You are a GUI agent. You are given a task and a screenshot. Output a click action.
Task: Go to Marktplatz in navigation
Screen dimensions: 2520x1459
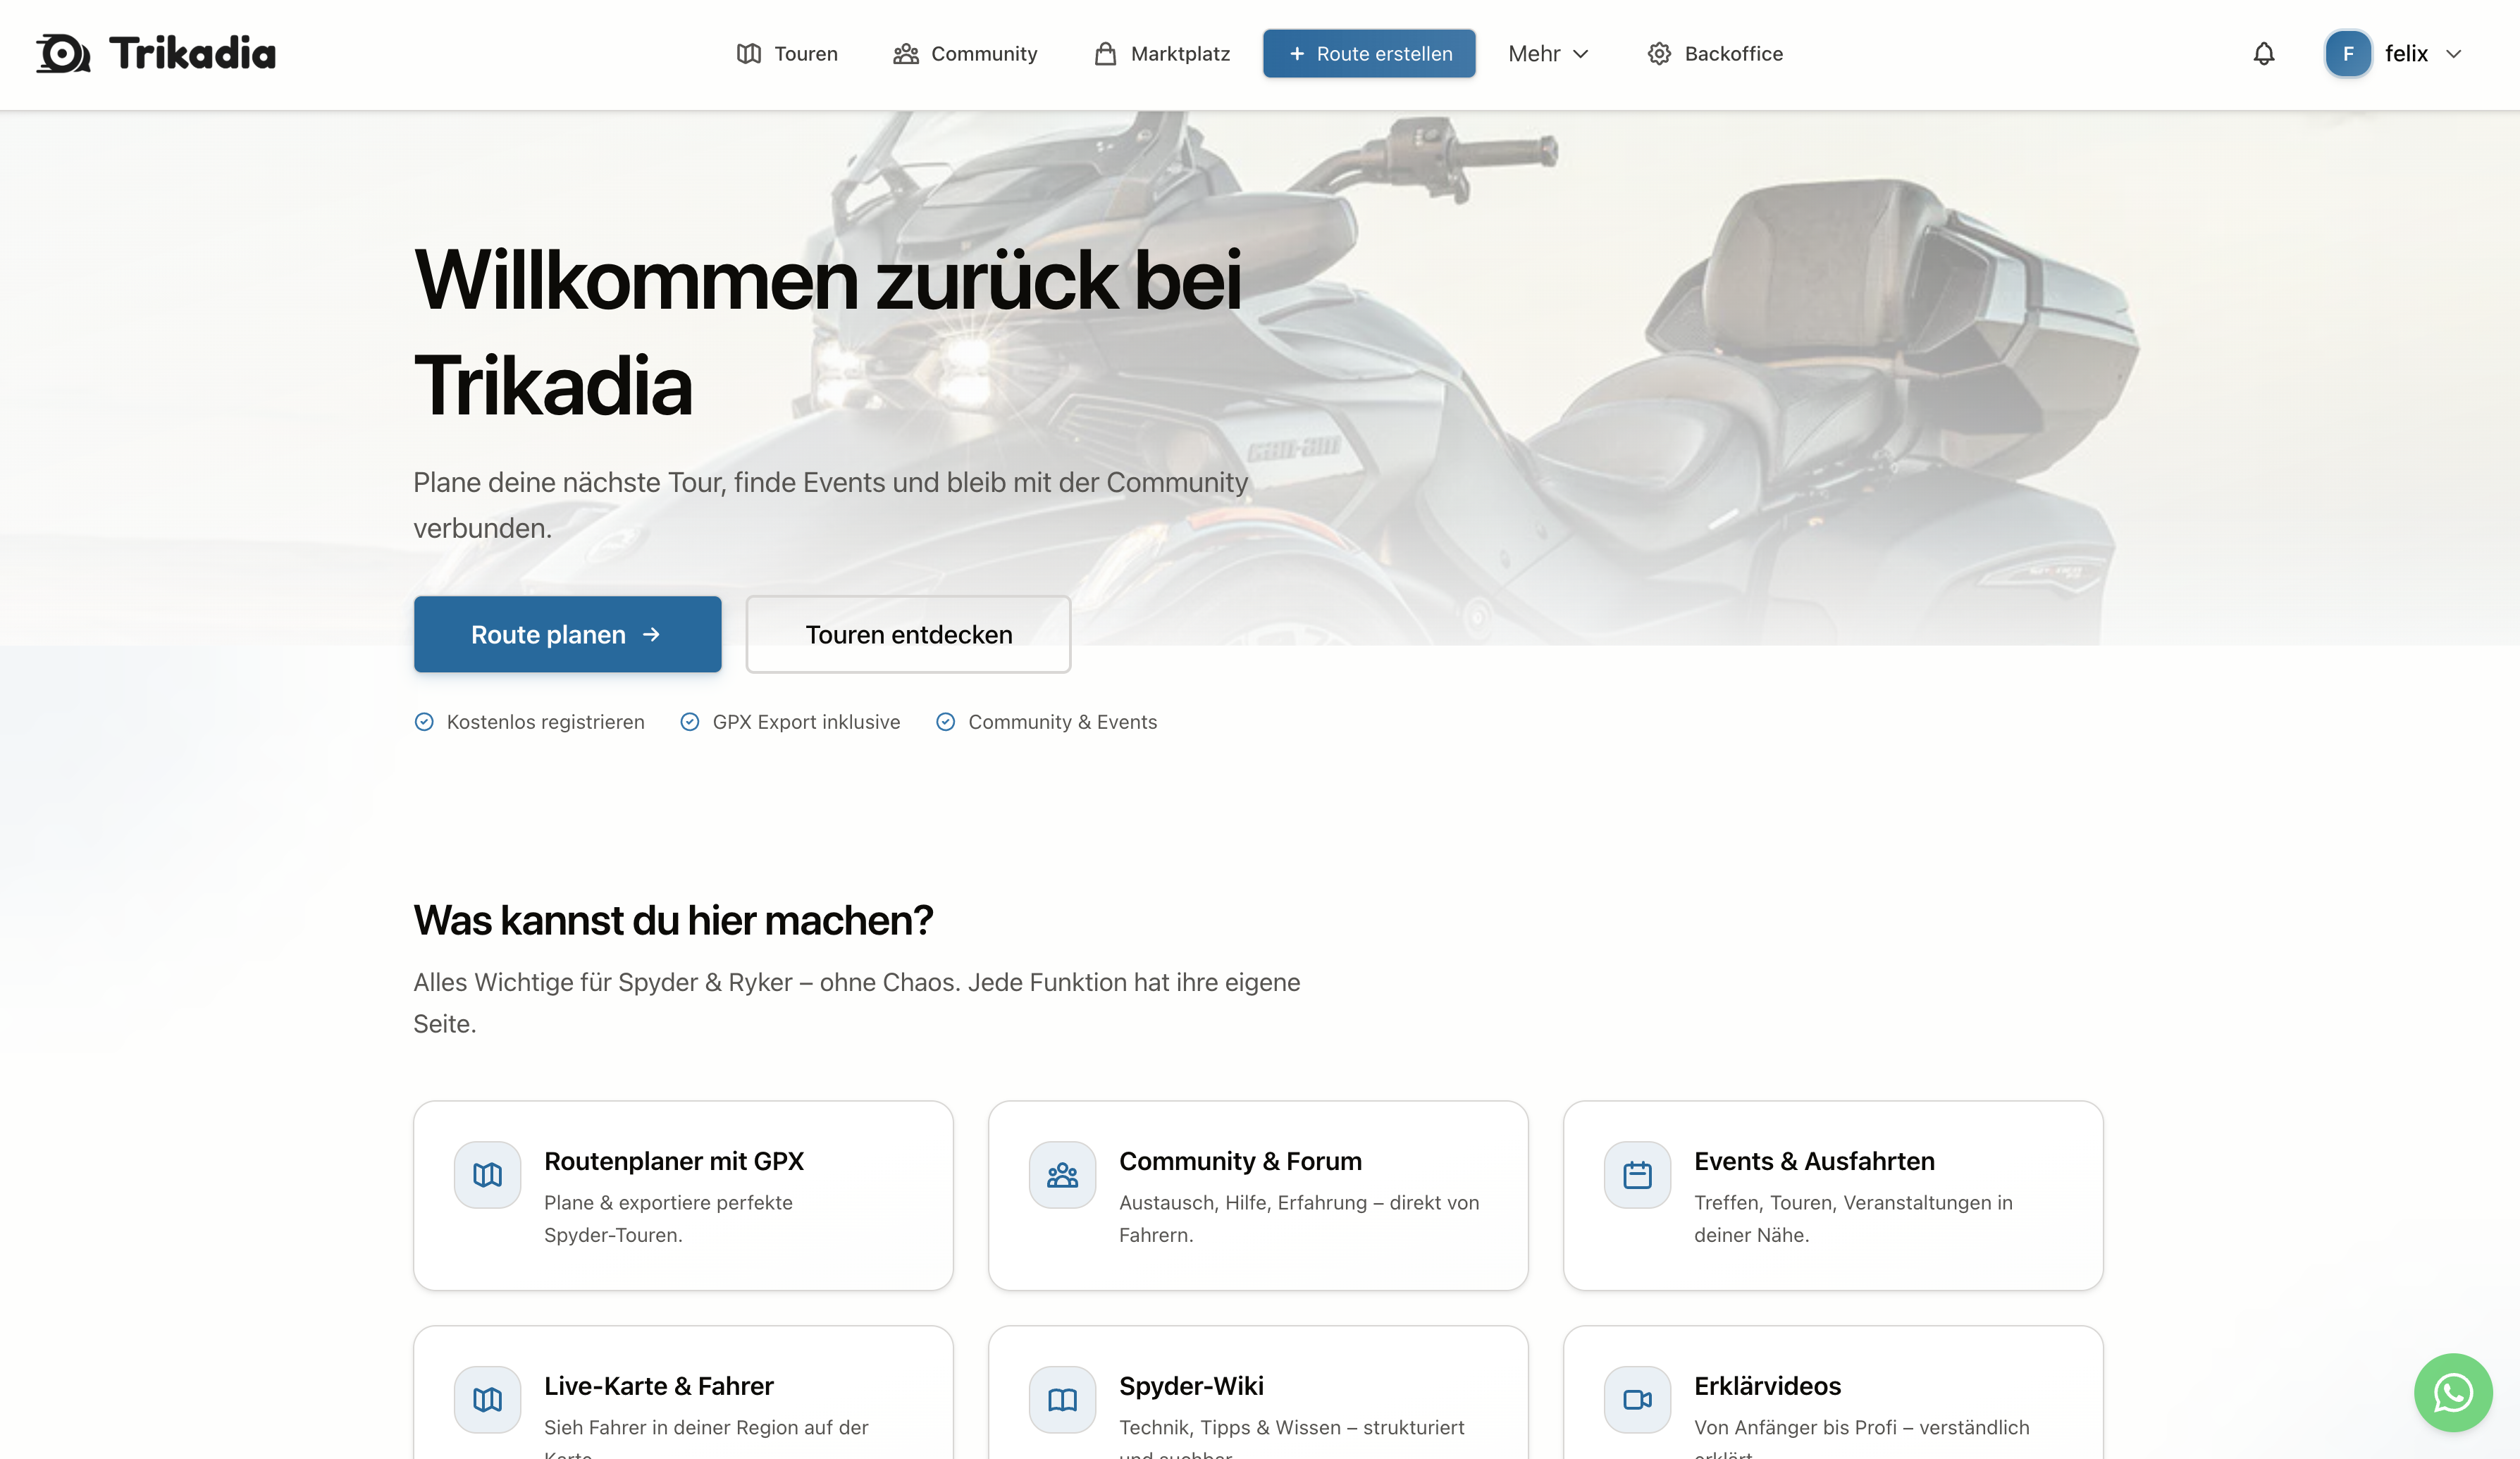tap(1162, 54)
